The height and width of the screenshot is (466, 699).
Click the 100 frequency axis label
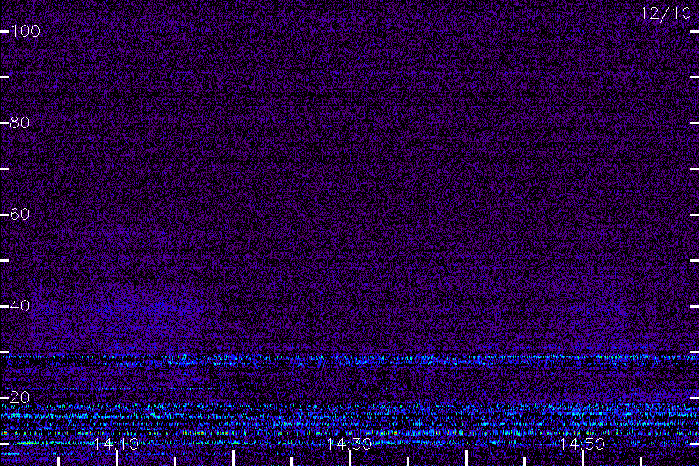(25, 31)
